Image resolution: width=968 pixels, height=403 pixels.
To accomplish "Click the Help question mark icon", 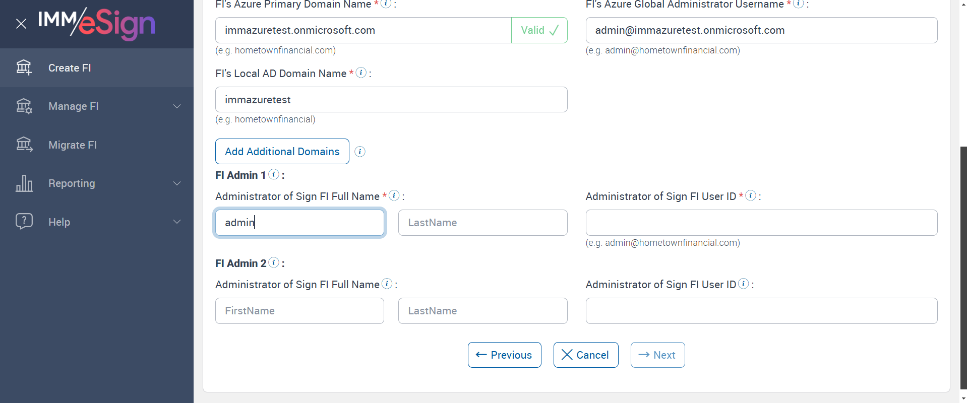I will [x=24, y=222].
